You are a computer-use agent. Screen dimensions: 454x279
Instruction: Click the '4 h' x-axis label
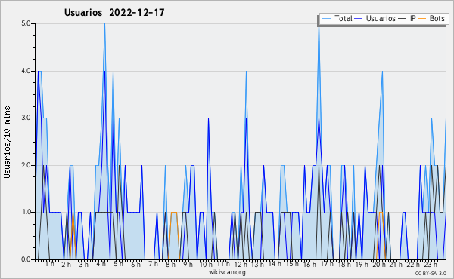(101, 264)
